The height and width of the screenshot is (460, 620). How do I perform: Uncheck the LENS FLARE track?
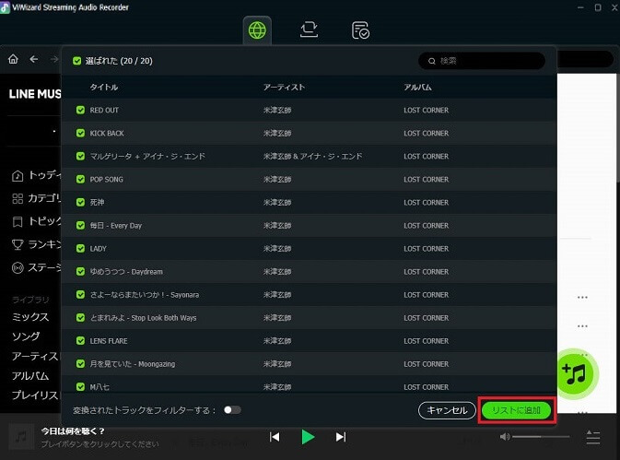point(80,340)
